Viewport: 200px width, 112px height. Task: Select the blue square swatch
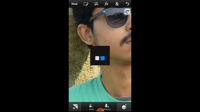point(103,58)
